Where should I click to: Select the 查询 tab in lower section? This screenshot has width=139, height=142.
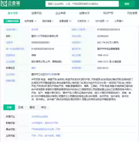point(32,107)
